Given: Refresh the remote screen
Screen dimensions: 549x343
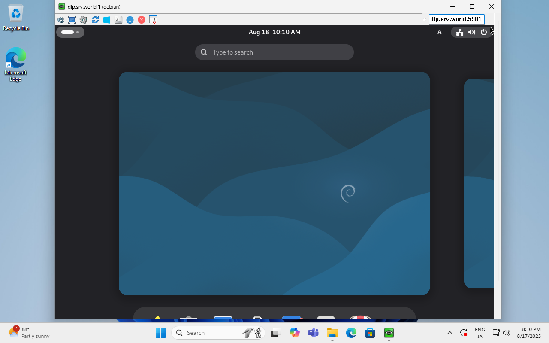Looking at the screenshot, I should click(95, 20).
